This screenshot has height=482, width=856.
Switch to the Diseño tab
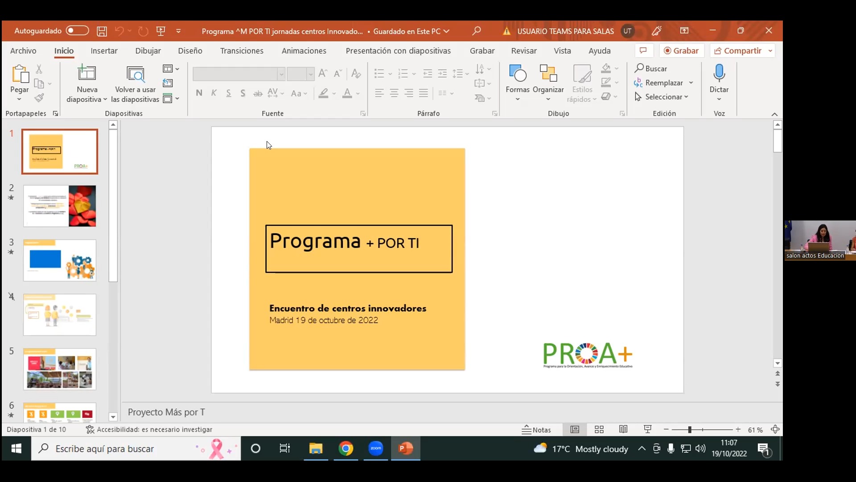pos(190,51)
